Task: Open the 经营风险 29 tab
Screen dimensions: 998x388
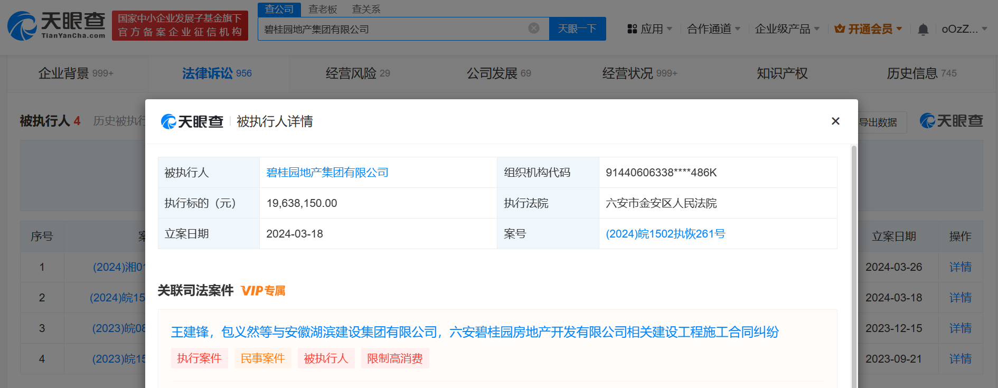Action: 358,73
